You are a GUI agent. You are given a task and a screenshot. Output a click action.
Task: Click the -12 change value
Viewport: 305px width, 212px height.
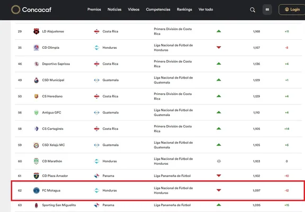(x=286, y=190)
